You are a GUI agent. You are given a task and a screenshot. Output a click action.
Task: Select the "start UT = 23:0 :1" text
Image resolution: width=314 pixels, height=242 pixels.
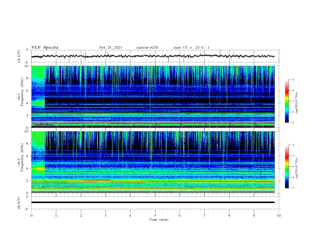point(191,47)
